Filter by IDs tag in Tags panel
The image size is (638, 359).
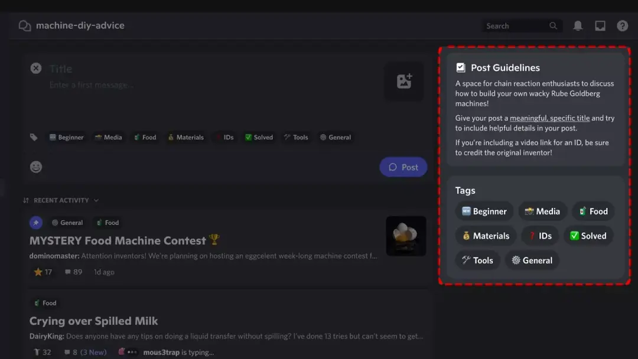pos(540,236)
